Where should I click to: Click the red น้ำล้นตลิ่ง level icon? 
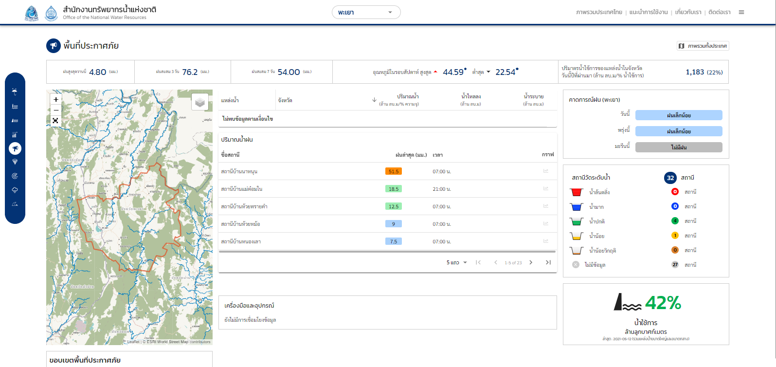pos(576,192)
